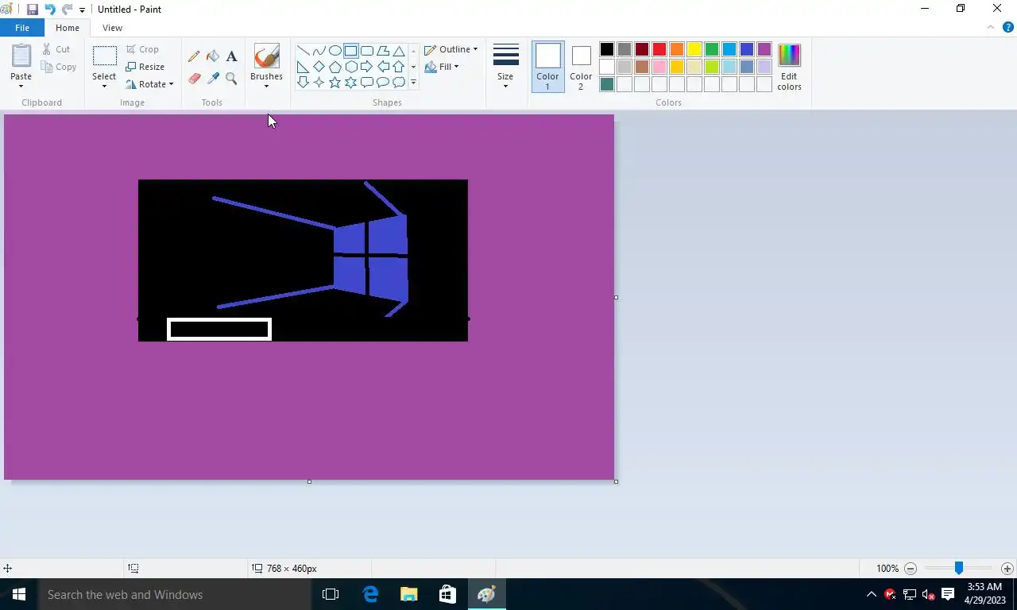Choose the Curve shape

pos(319,51)
